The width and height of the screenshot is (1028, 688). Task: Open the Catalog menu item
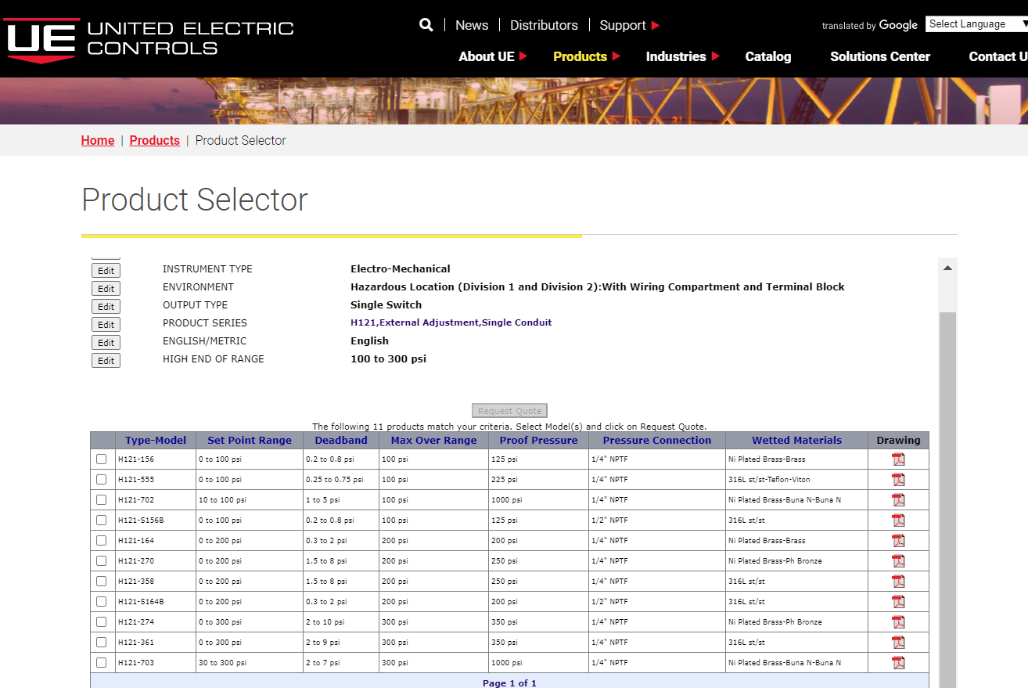(x=767, y=56)
